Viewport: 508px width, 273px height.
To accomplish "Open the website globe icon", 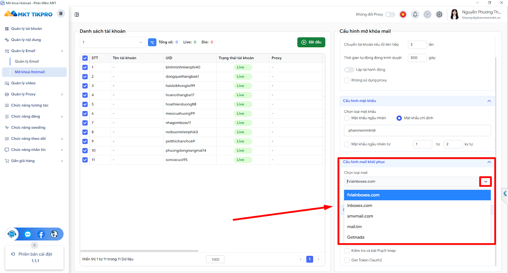I will [54, 234].
